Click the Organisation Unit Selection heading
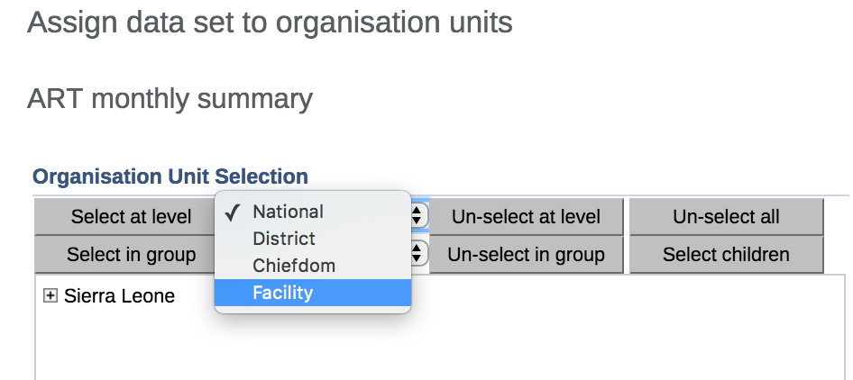Viewport: 853px width, 380px height. point(170,176)
